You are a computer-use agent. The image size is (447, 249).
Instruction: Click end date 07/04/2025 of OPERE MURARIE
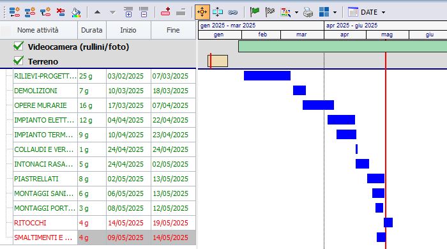173,105
